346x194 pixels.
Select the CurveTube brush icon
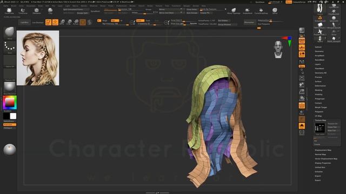pyautogui.click(x=9, y=11)
